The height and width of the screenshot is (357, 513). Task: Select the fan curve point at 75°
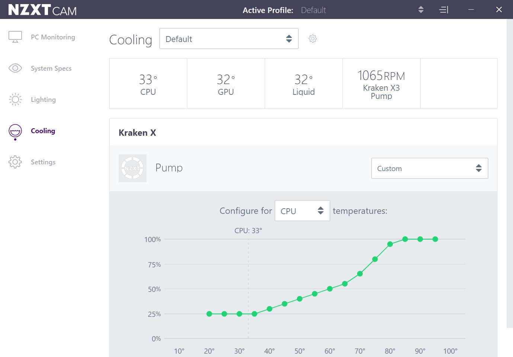(375, 259)
